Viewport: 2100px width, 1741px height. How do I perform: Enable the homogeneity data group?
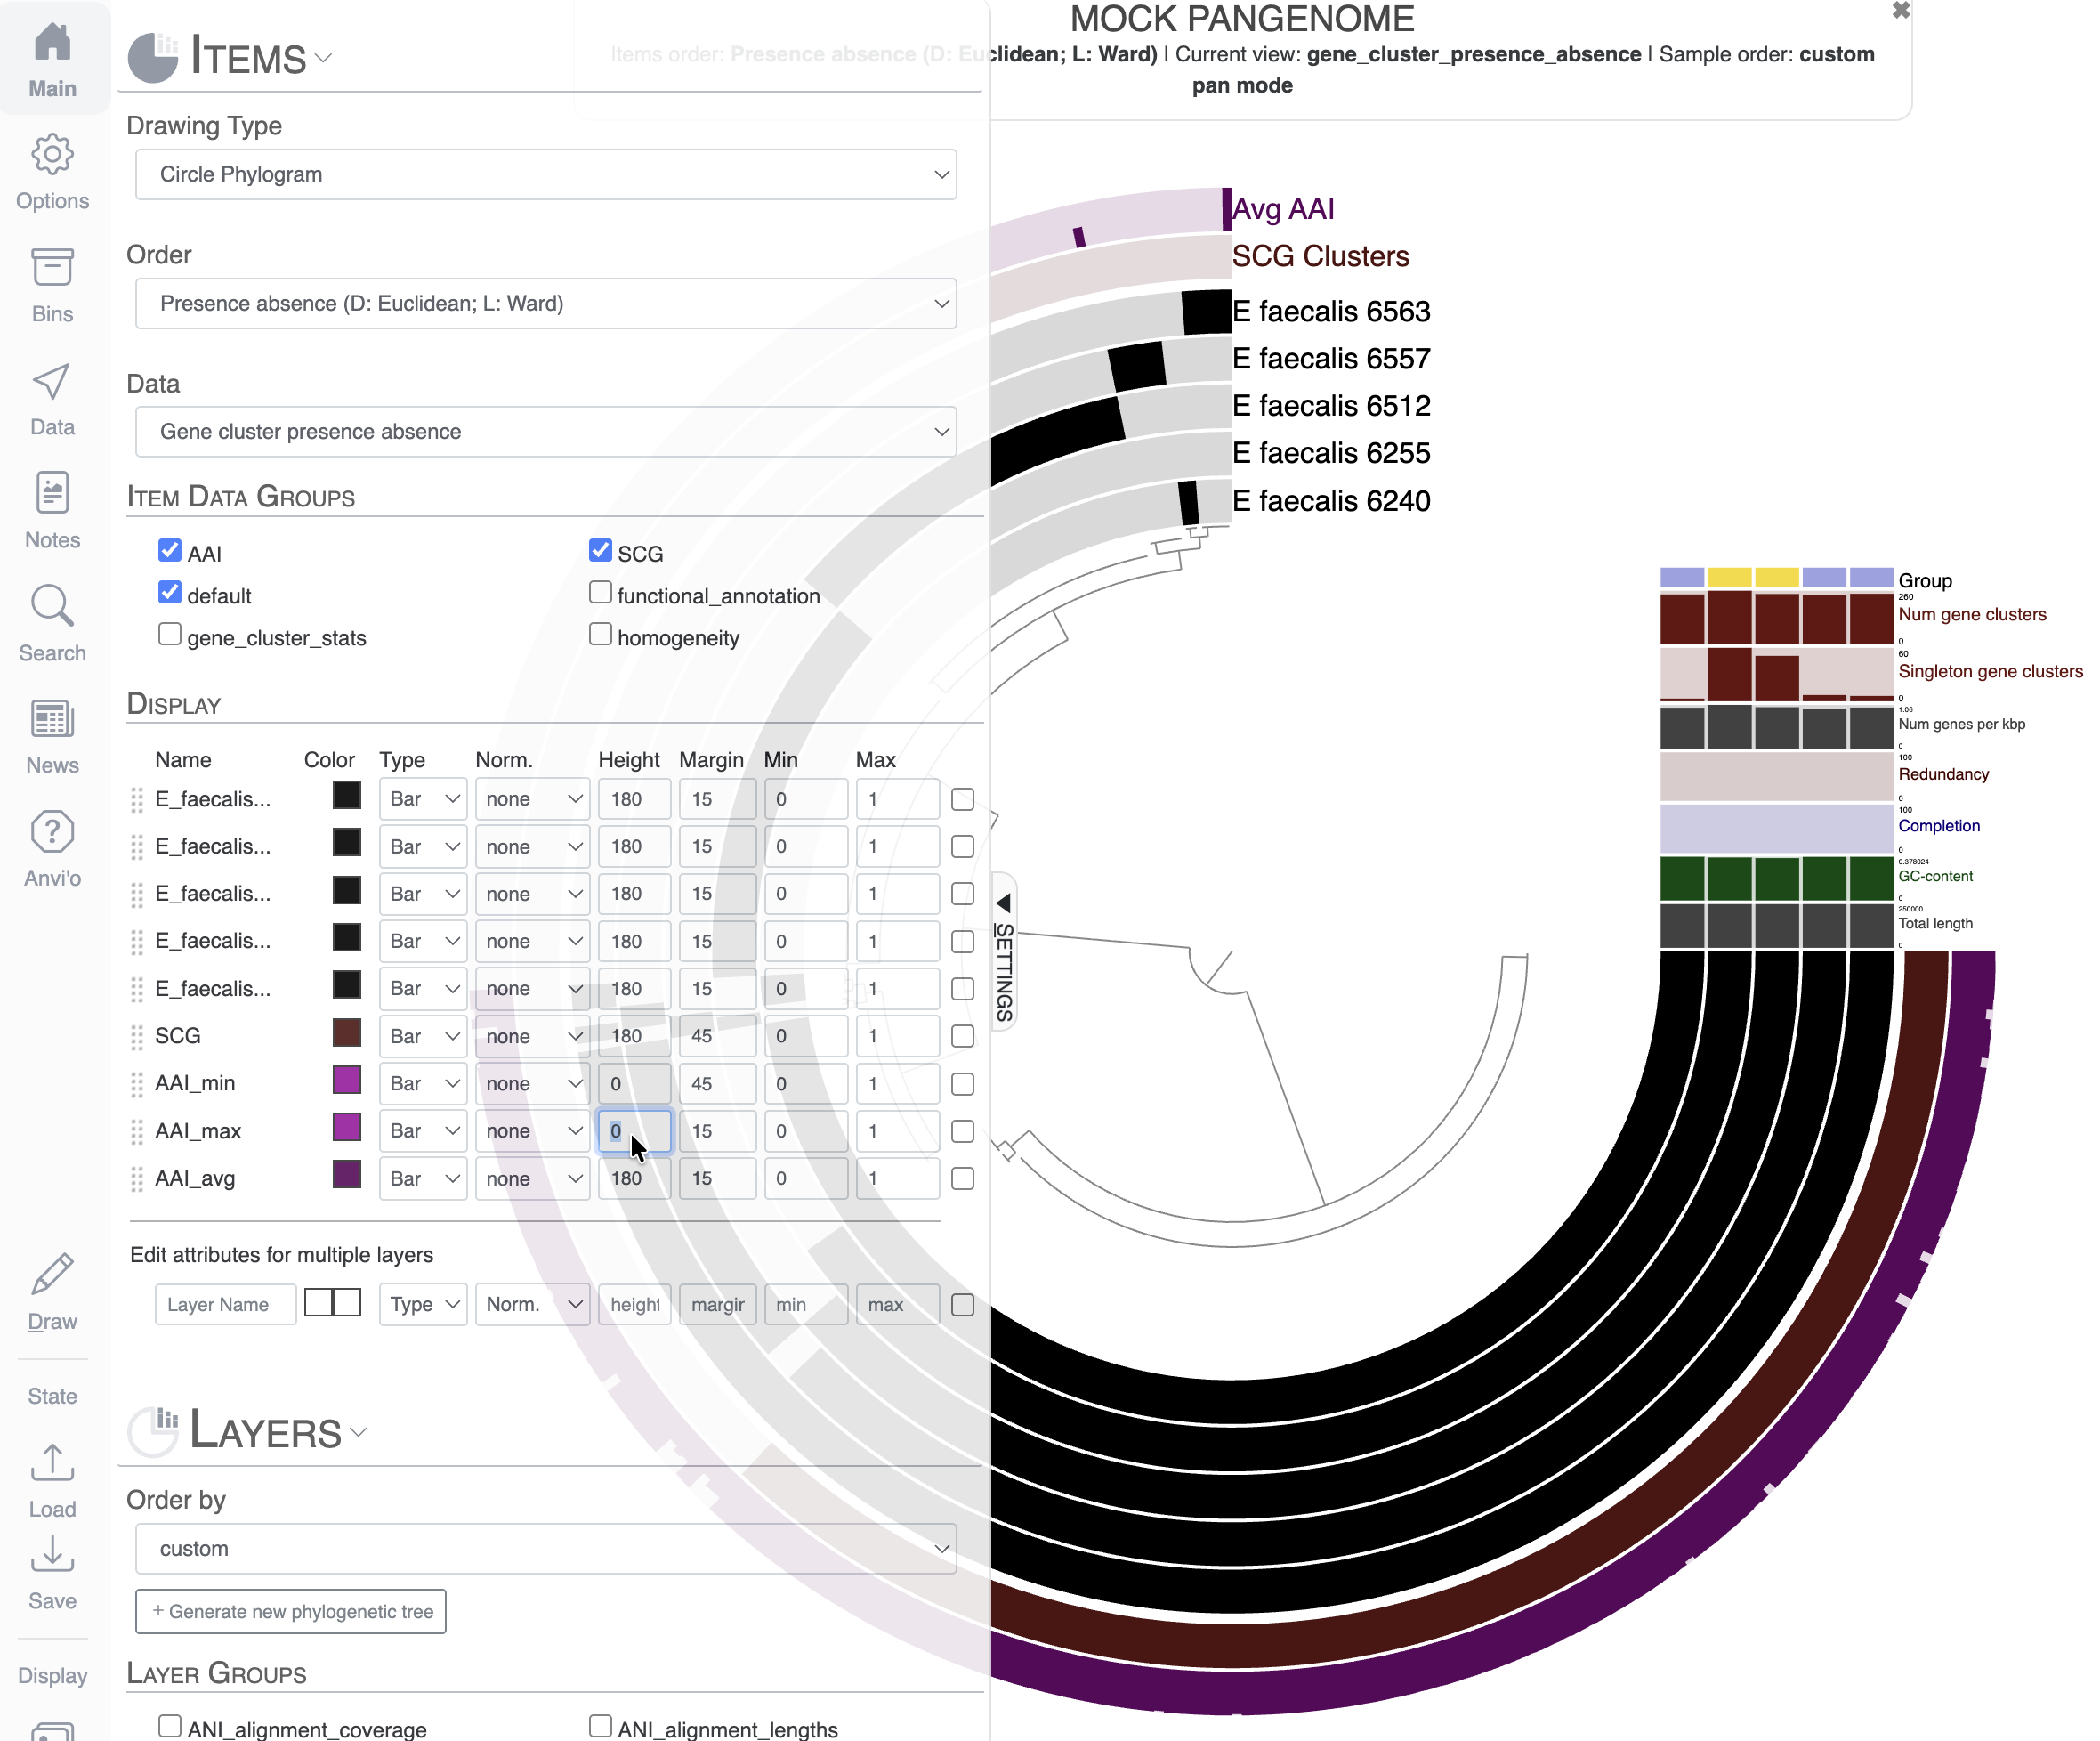coord(600,635)
